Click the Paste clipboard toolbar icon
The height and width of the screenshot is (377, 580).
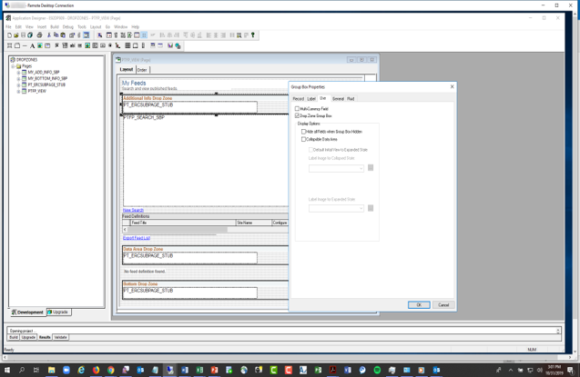pos(63,35)
